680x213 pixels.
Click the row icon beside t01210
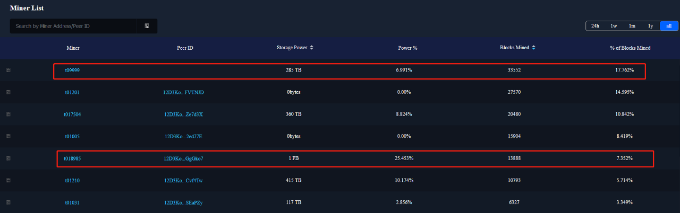[8, 181]
